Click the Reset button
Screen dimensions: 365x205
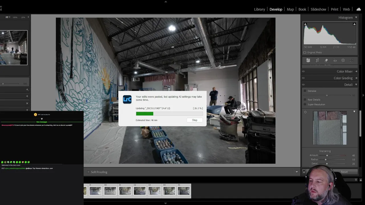(344, 172)
